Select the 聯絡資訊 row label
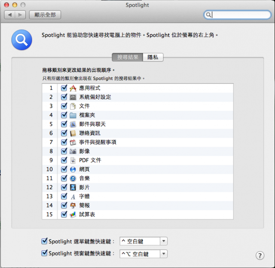 [90, 133]
